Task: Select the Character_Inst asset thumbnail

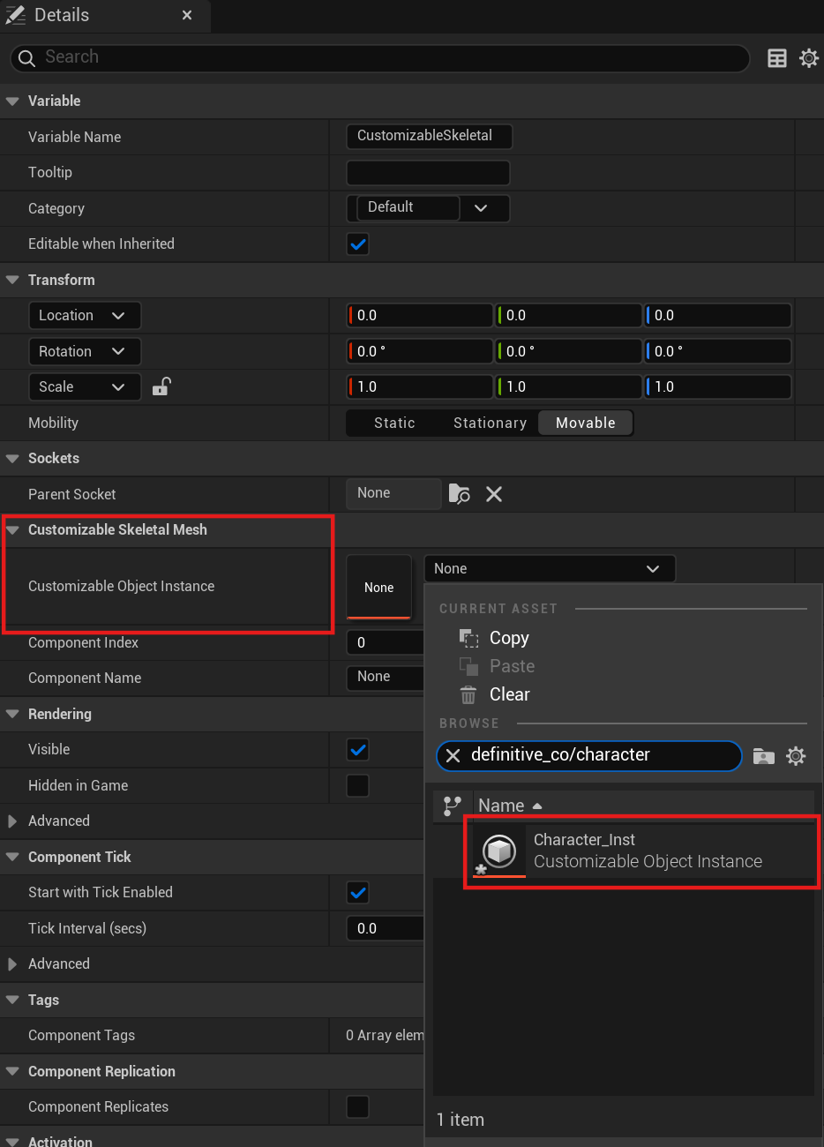Action: (499, 851)
